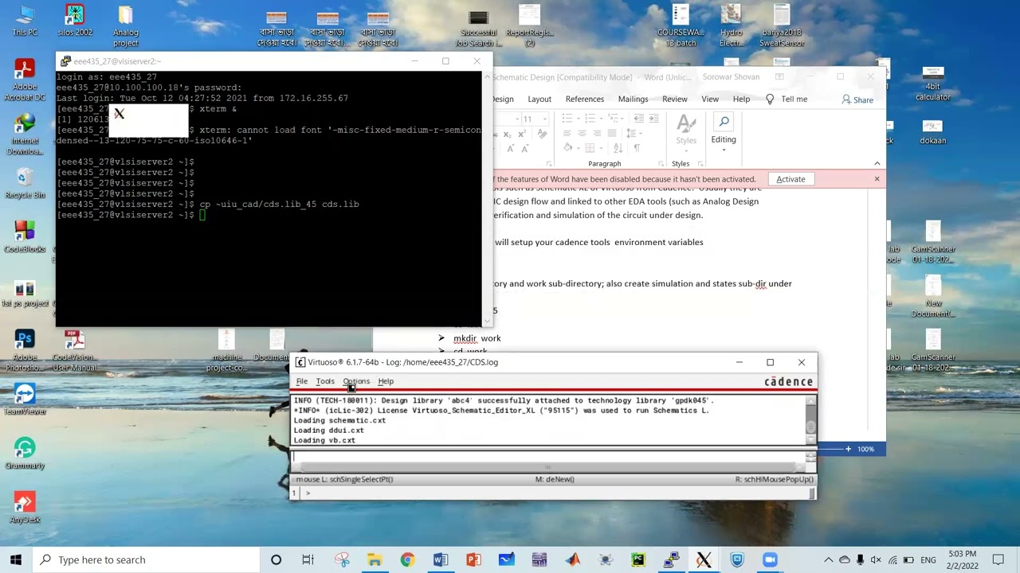Toggle justify alignment in Word
The height and width of the screenshot is (573, 1020).
[x=612, y=133]
